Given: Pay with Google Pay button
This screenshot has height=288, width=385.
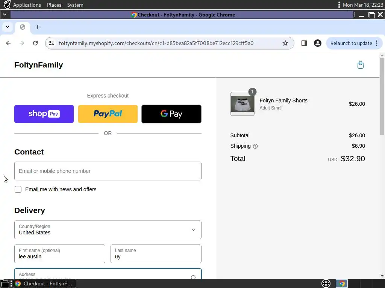Looking at the screenshot, I should (x=171, y=114).
